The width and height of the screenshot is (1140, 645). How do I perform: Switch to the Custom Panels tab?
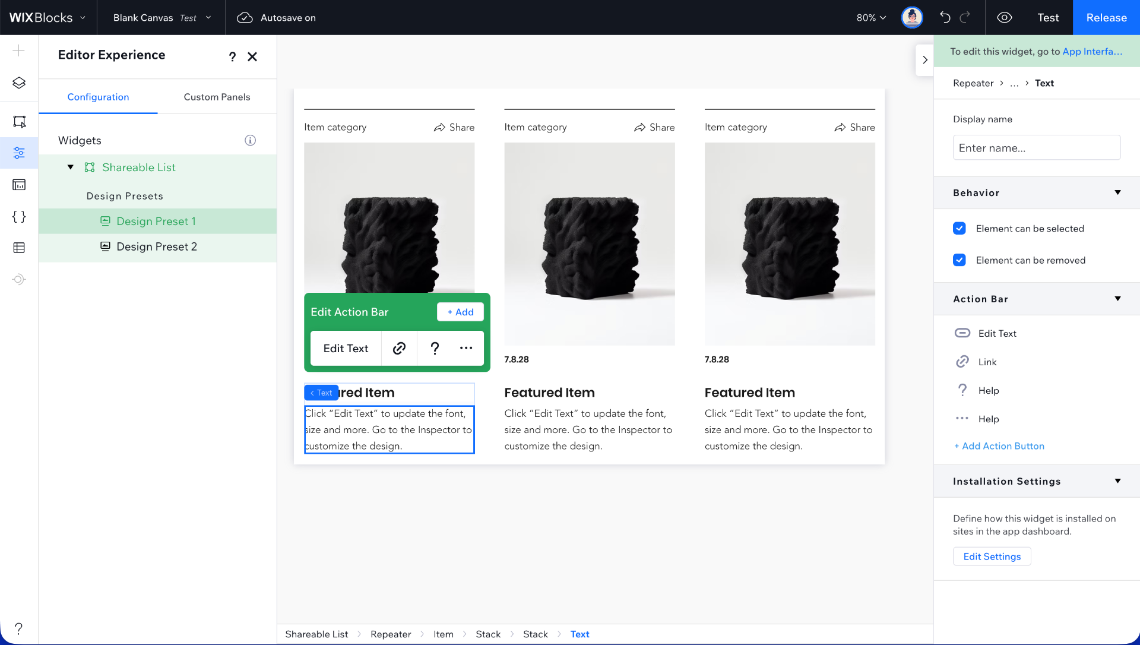(217, 97)
